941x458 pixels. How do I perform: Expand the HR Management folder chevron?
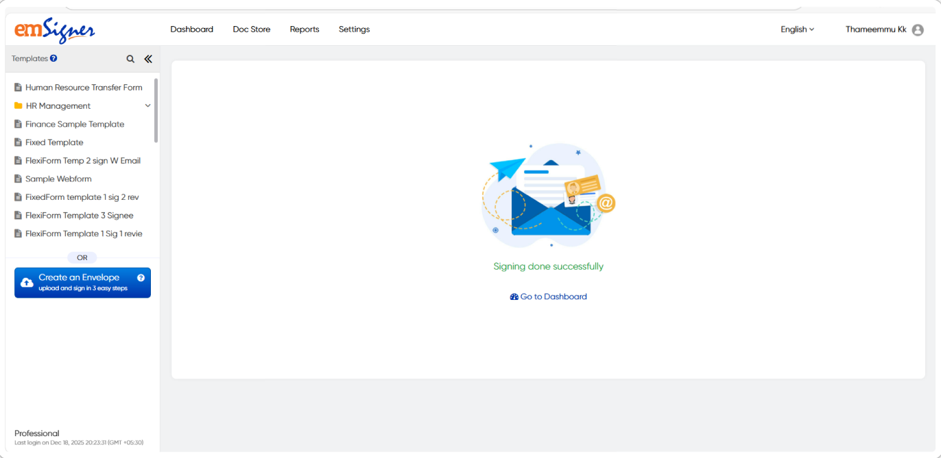coord(147,106)
